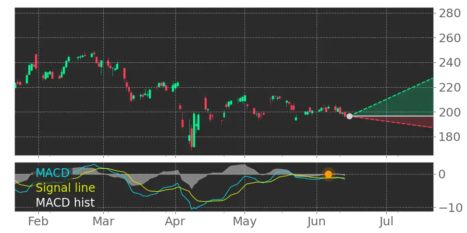Select the Signal line legend label
The width and height of the screenshot is (467, 233).
[65, 188]
